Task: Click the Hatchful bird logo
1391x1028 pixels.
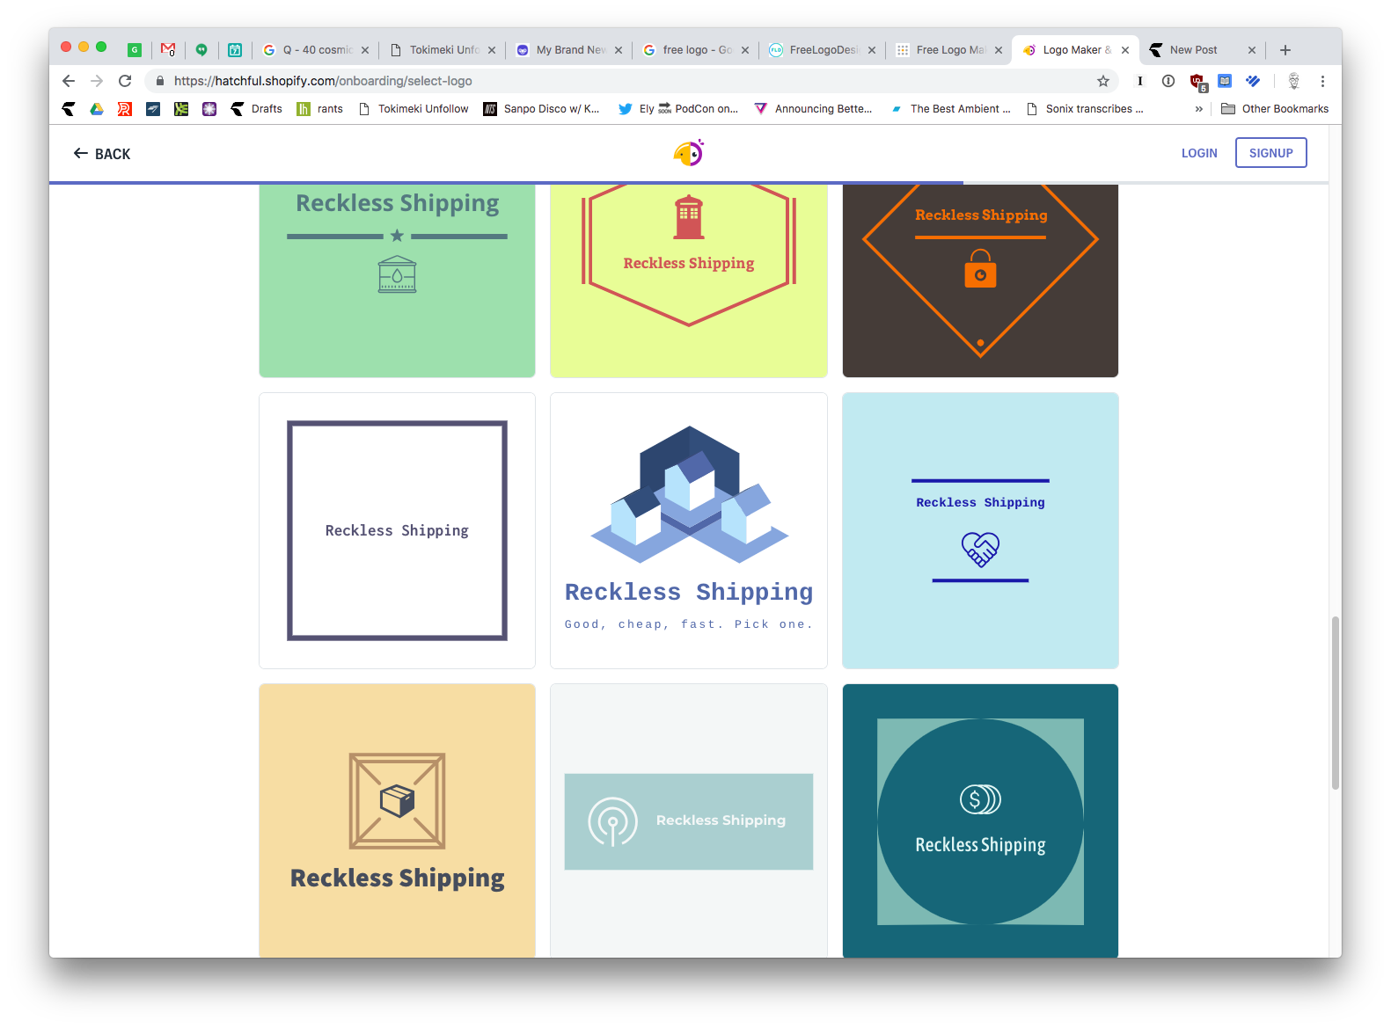Action: 689,153
